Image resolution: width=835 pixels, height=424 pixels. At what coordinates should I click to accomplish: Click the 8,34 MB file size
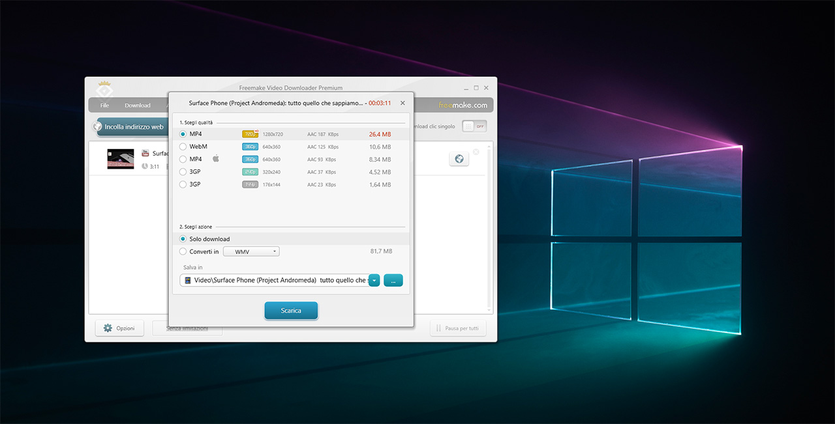pyautogui.click(x=380, y=159)
